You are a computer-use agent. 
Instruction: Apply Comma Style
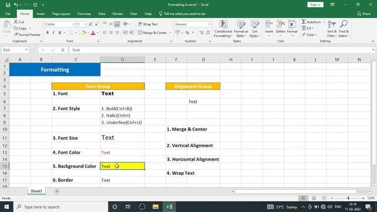(193, 33)
